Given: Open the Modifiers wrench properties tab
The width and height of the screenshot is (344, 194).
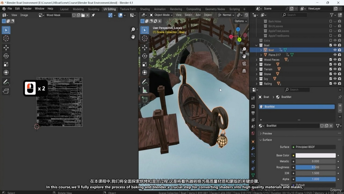Looking at the screenshot, I should click(x=253, y=149).
